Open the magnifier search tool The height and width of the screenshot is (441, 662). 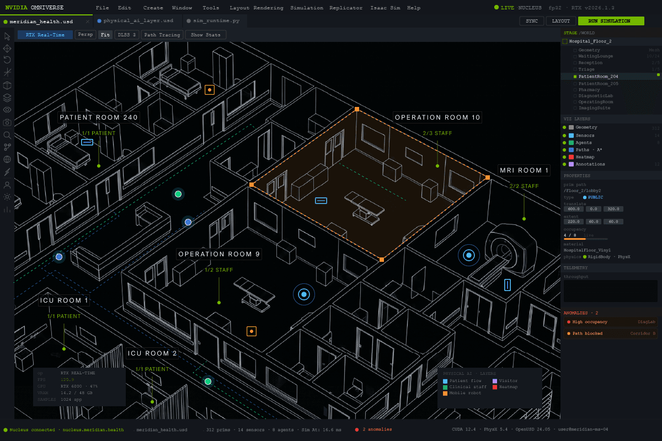pos(7,135)
